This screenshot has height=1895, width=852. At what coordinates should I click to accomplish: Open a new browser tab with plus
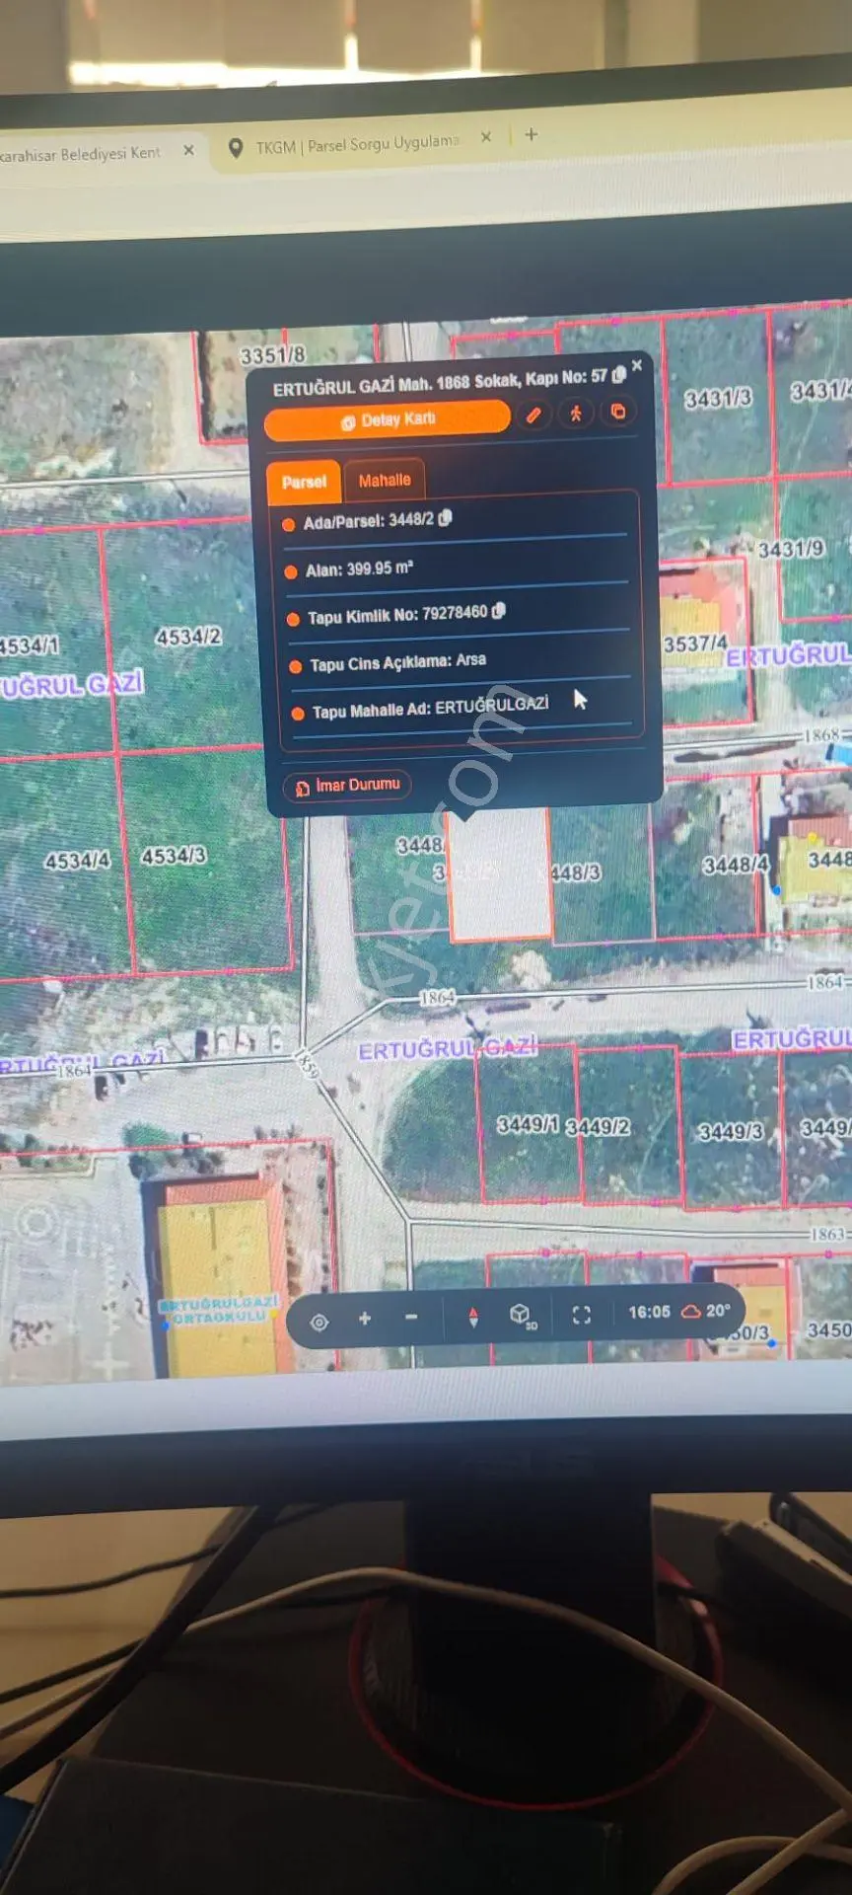click(532, 134)
